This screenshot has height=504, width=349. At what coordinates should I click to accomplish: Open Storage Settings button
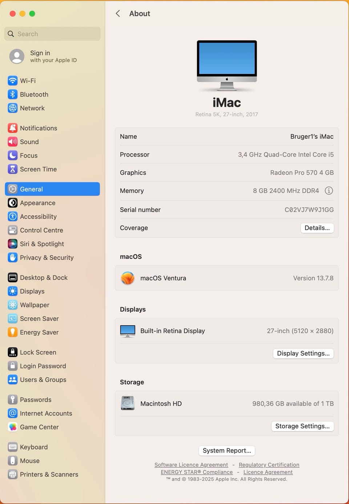tap(302, 426)
